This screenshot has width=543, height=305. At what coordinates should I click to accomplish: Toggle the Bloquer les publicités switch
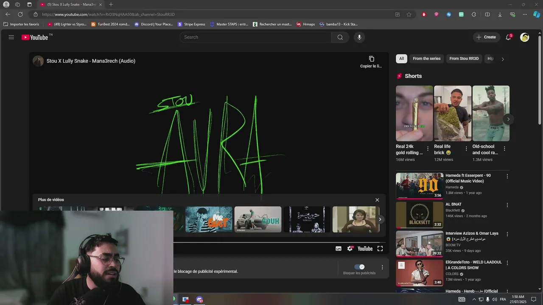point(359,267)
